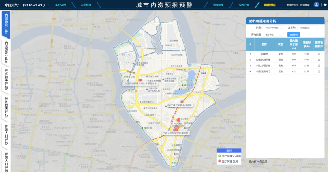This screenshot has width=328, height=172.
Task: Click the 白沙医院 red map marker
Action: [178, 119]
